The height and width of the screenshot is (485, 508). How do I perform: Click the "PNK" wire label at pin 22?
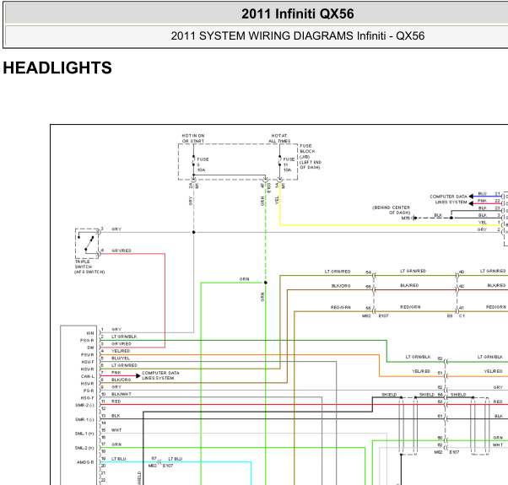(482, 201)
